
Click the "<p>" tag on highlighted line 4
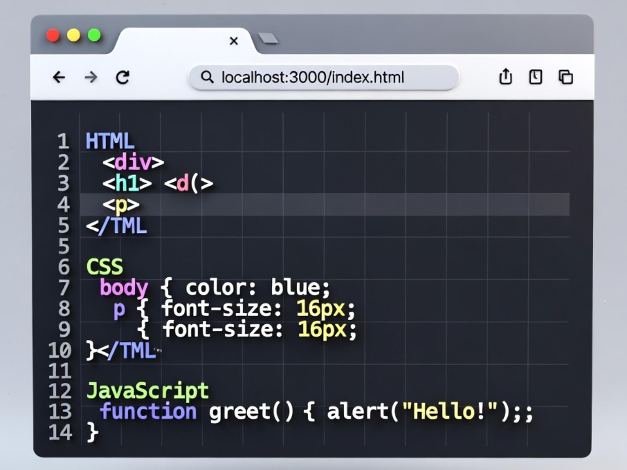point(121,205)
